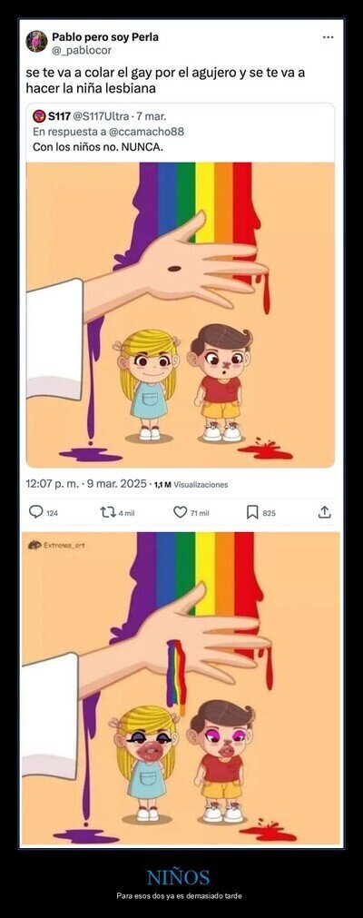Open the @ccamacho88 mention link
363x918 pixels.
click(146, 132)
